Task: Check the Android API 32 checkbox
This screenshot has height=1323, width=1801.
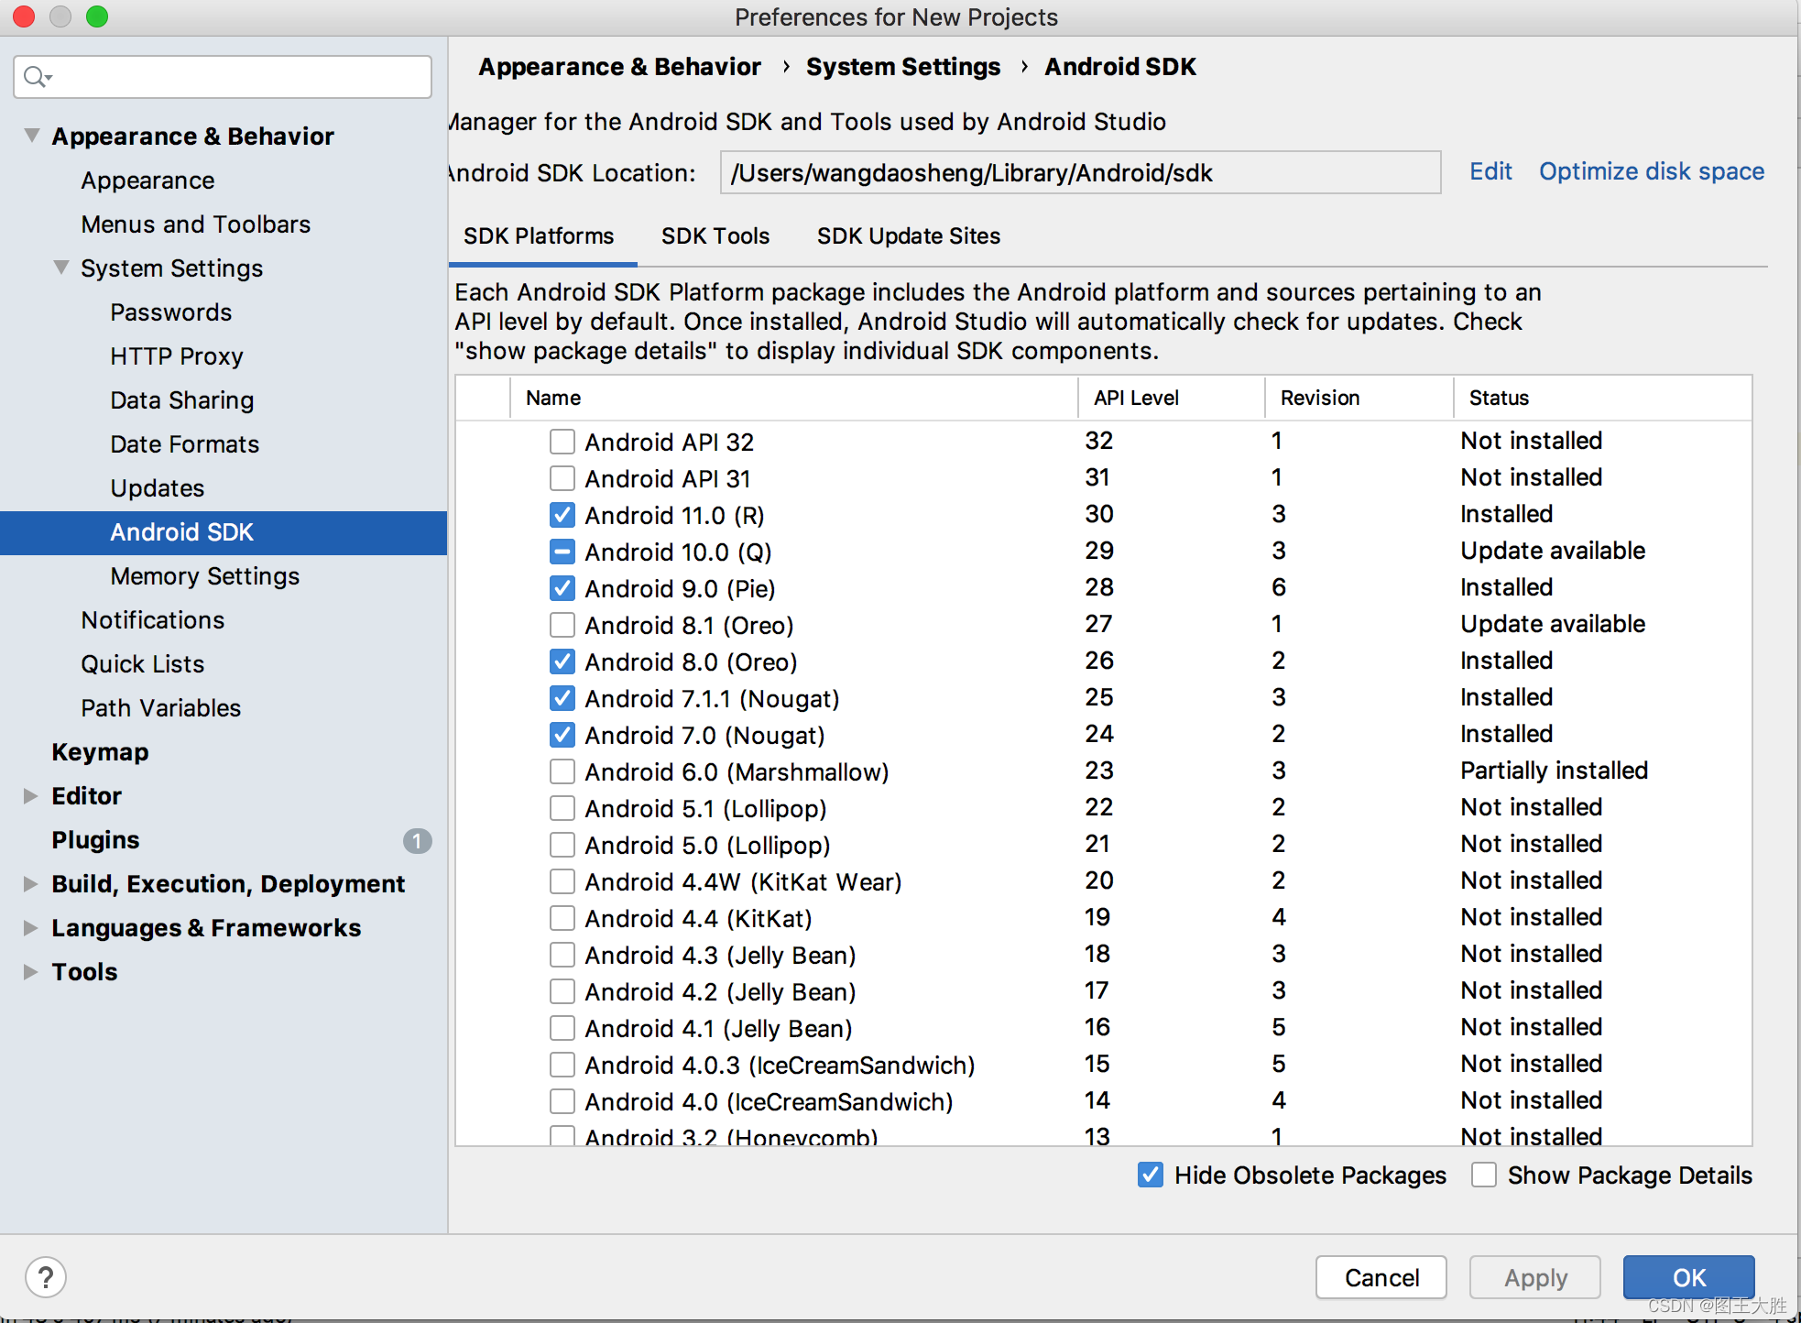Action: (x=562, y=442)
